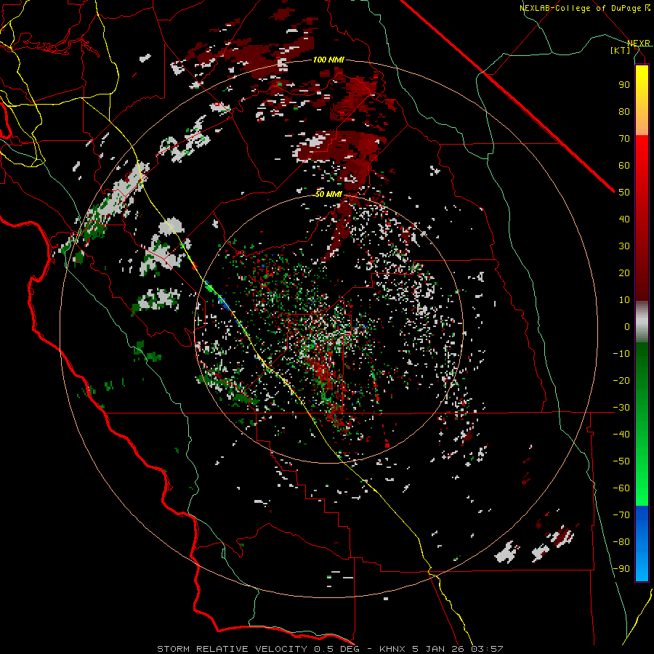
Task: Click the 70 value on velocity scale
Action: pyautogui.click(x=624, y=139)
